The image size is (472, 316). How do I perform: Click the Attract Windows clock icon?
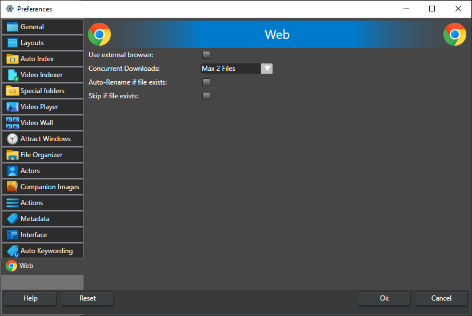12,139
